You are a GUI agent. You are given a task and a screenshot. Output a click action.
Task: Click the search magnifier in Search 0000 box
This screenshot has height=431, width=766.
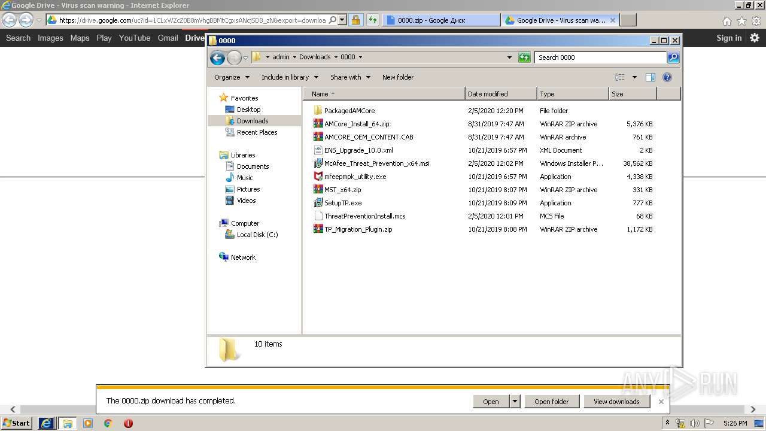point(673,57)
